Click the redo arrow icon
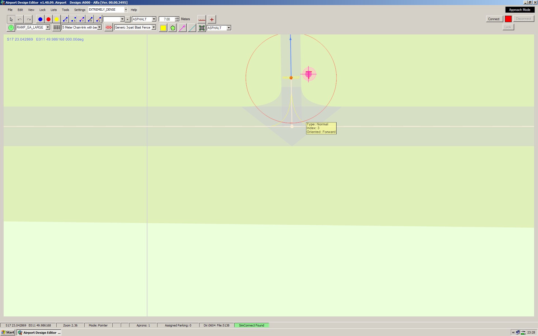The image size is (538, 336). [x=29, y=19]
